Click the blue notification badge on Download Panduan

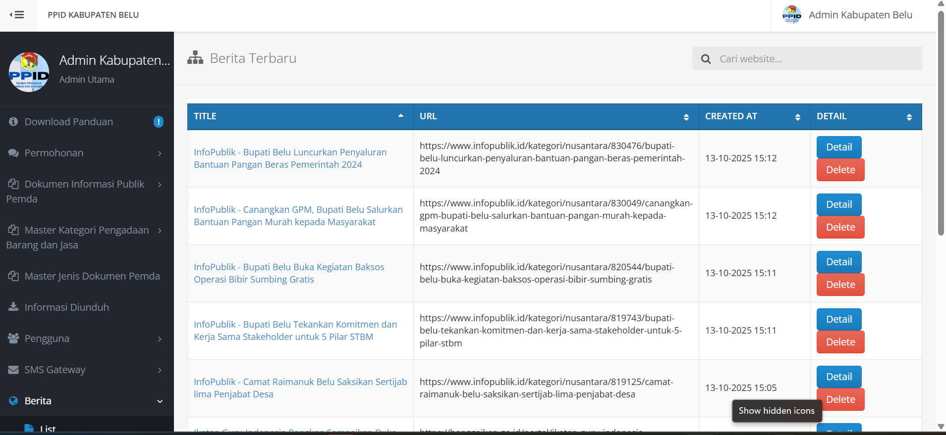[159, 122]
